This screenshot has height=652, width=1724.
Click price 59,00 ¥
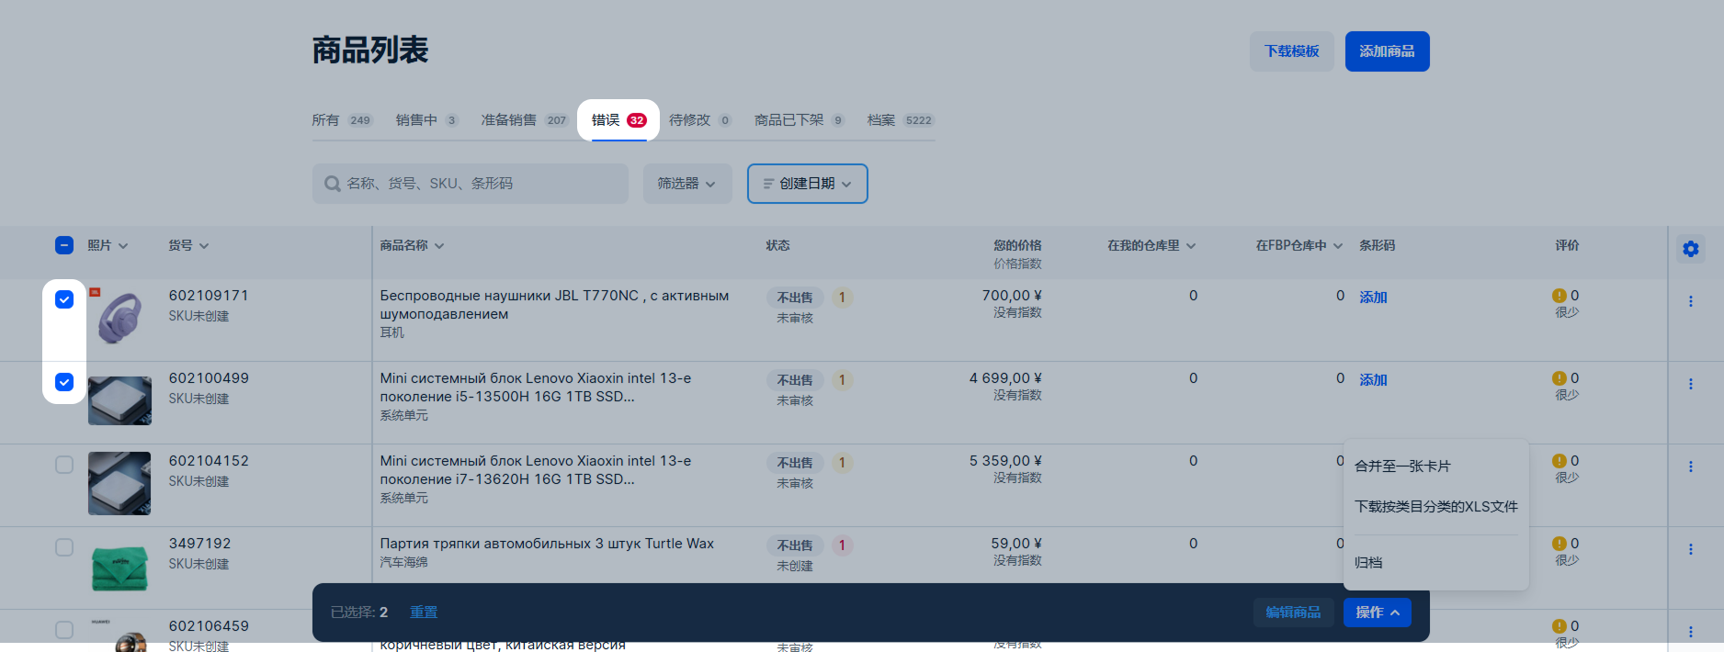point(1016,544)
